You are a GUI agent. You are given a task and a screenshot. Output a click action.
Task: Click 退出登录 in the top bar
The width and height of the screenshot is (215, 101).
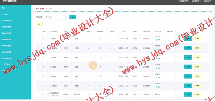(207, 1)
